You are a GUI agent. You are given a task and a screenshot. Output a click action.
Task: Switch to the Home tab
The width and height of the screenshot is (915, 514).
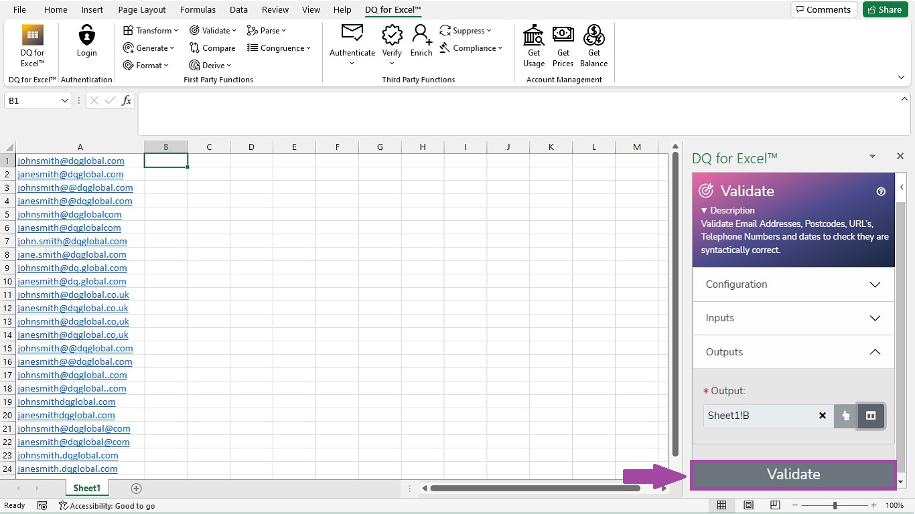[x=56, y=9]
